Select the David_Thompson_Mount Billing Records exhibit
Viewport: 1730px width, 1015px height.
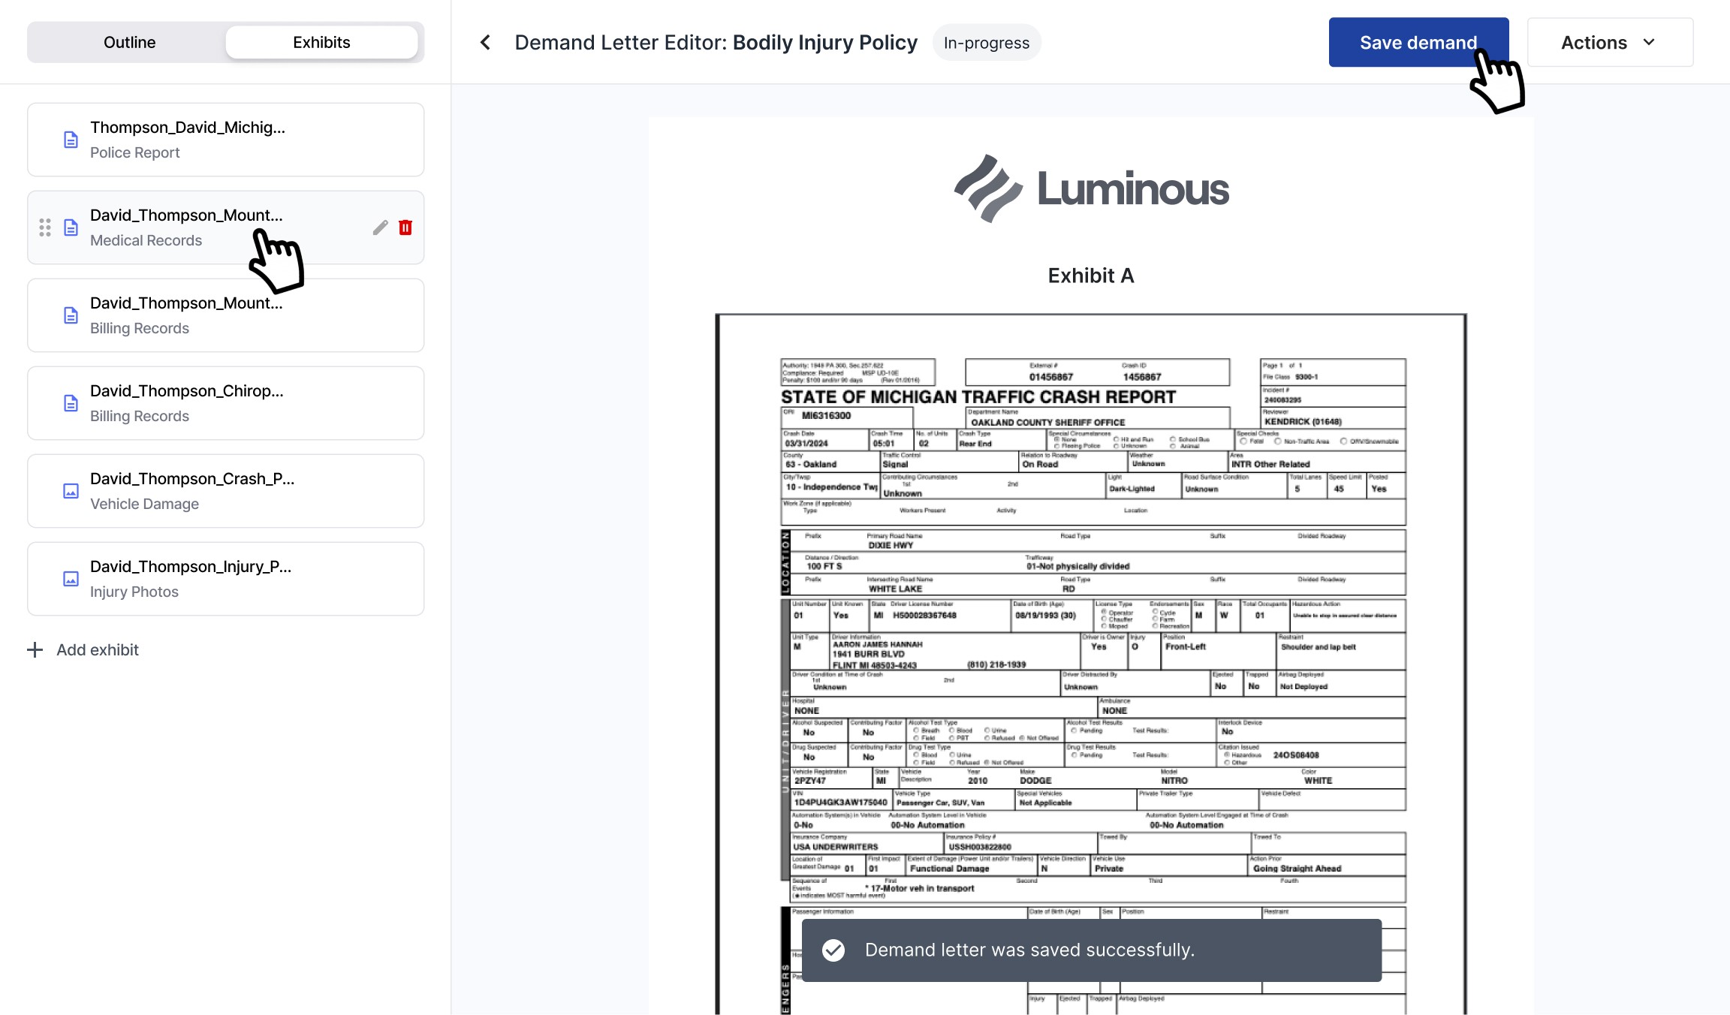pos(225,315)
